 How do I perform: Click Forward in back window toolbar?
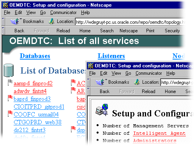tap(41, 31)
